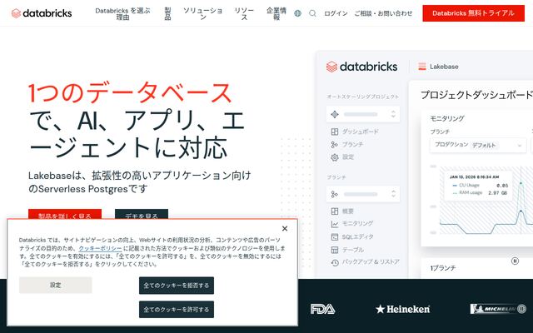Click the Databricks logo in header
The width and height of the screenshot is (533, 333).
[x=42, y=13]
